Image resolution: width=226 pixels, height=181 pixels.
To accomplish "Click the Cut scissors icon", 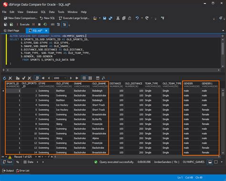I will pos(118,18).
